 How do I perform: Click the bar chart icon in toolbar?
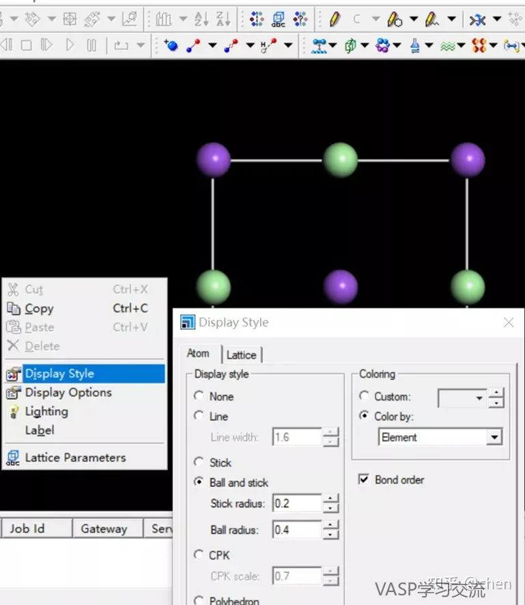coord(164,19)
